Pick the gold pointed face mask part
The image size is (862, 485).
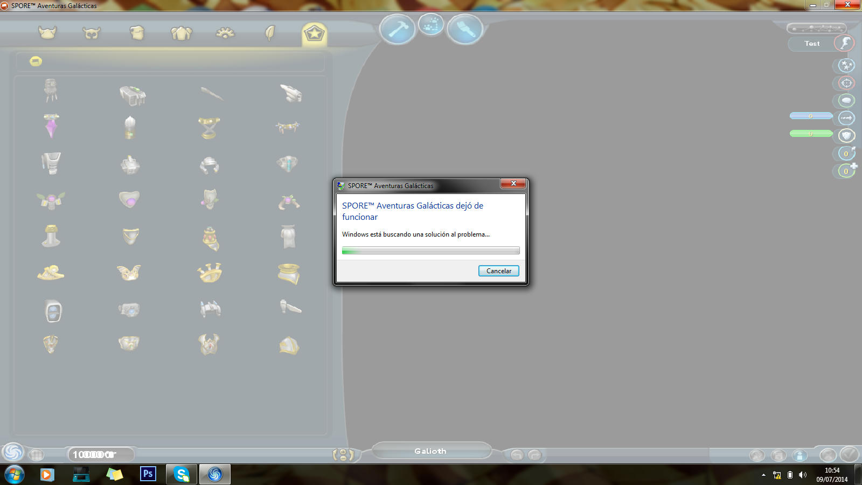(51, 344)
